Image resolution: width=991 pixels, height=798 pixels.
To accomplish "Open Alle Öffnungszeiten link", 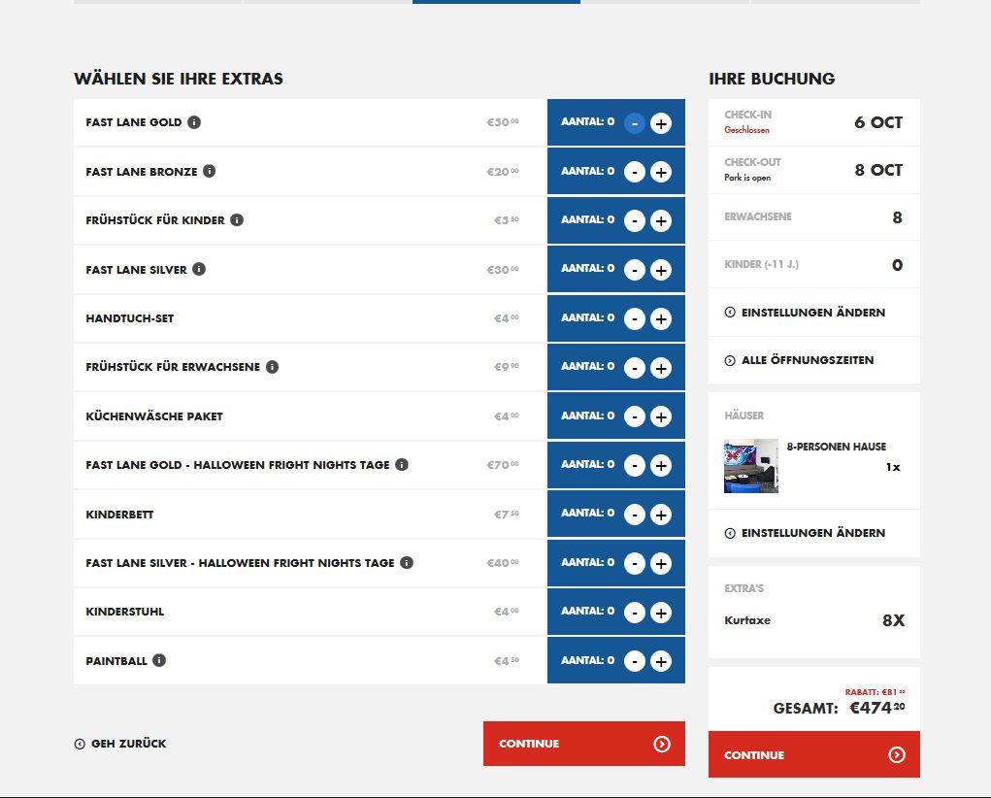I will [799, 360].
